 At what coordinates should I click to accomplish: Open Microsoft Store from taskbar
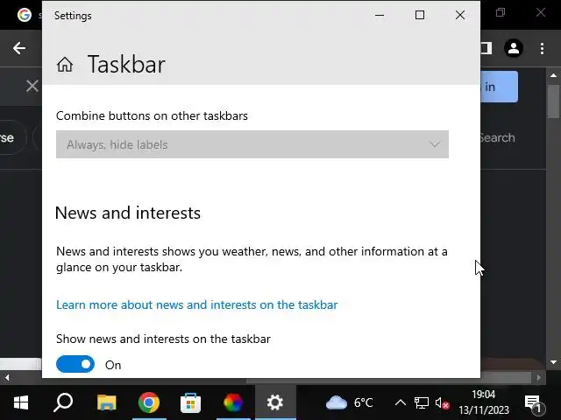tap(190, 402)
